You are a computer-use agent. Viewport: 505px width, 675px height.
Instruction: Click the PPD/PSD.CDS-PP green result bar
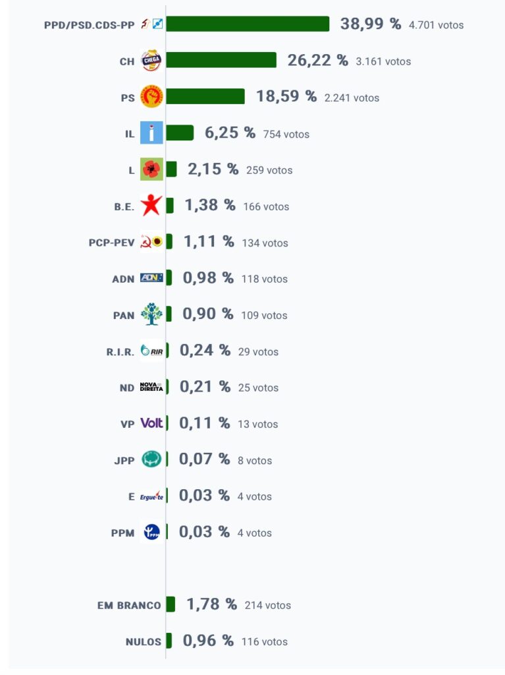248,24
